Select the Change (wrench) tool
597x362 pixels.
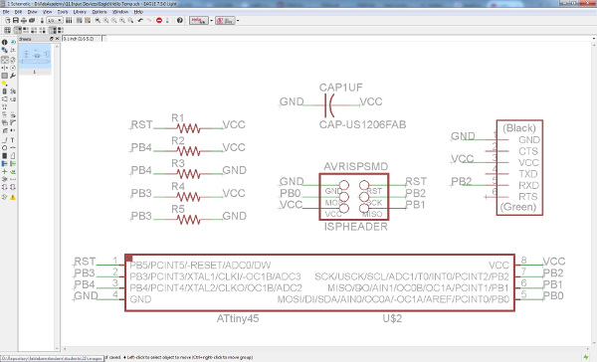13,76
